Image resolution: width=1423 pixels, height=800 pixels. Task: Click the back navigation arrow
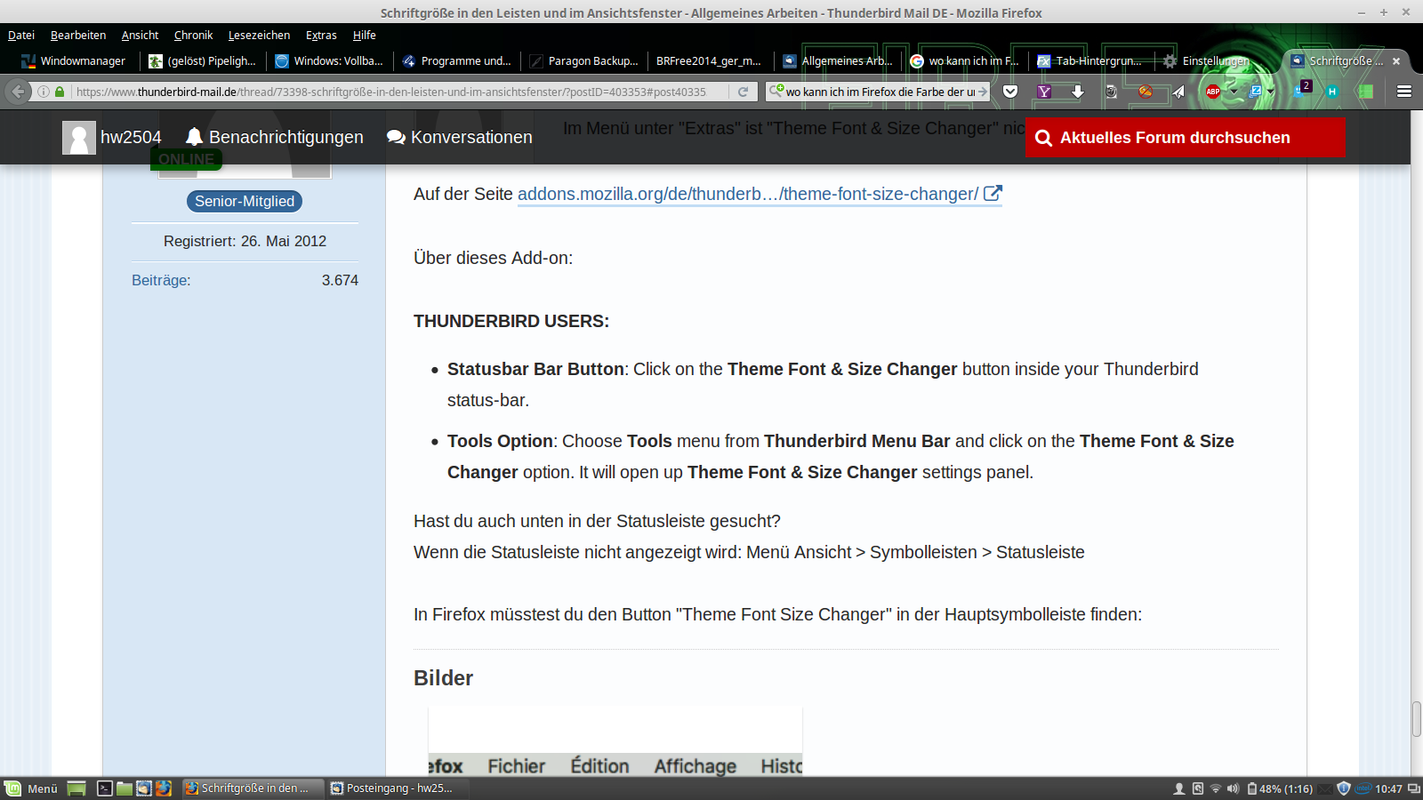[x=18, y=92]
